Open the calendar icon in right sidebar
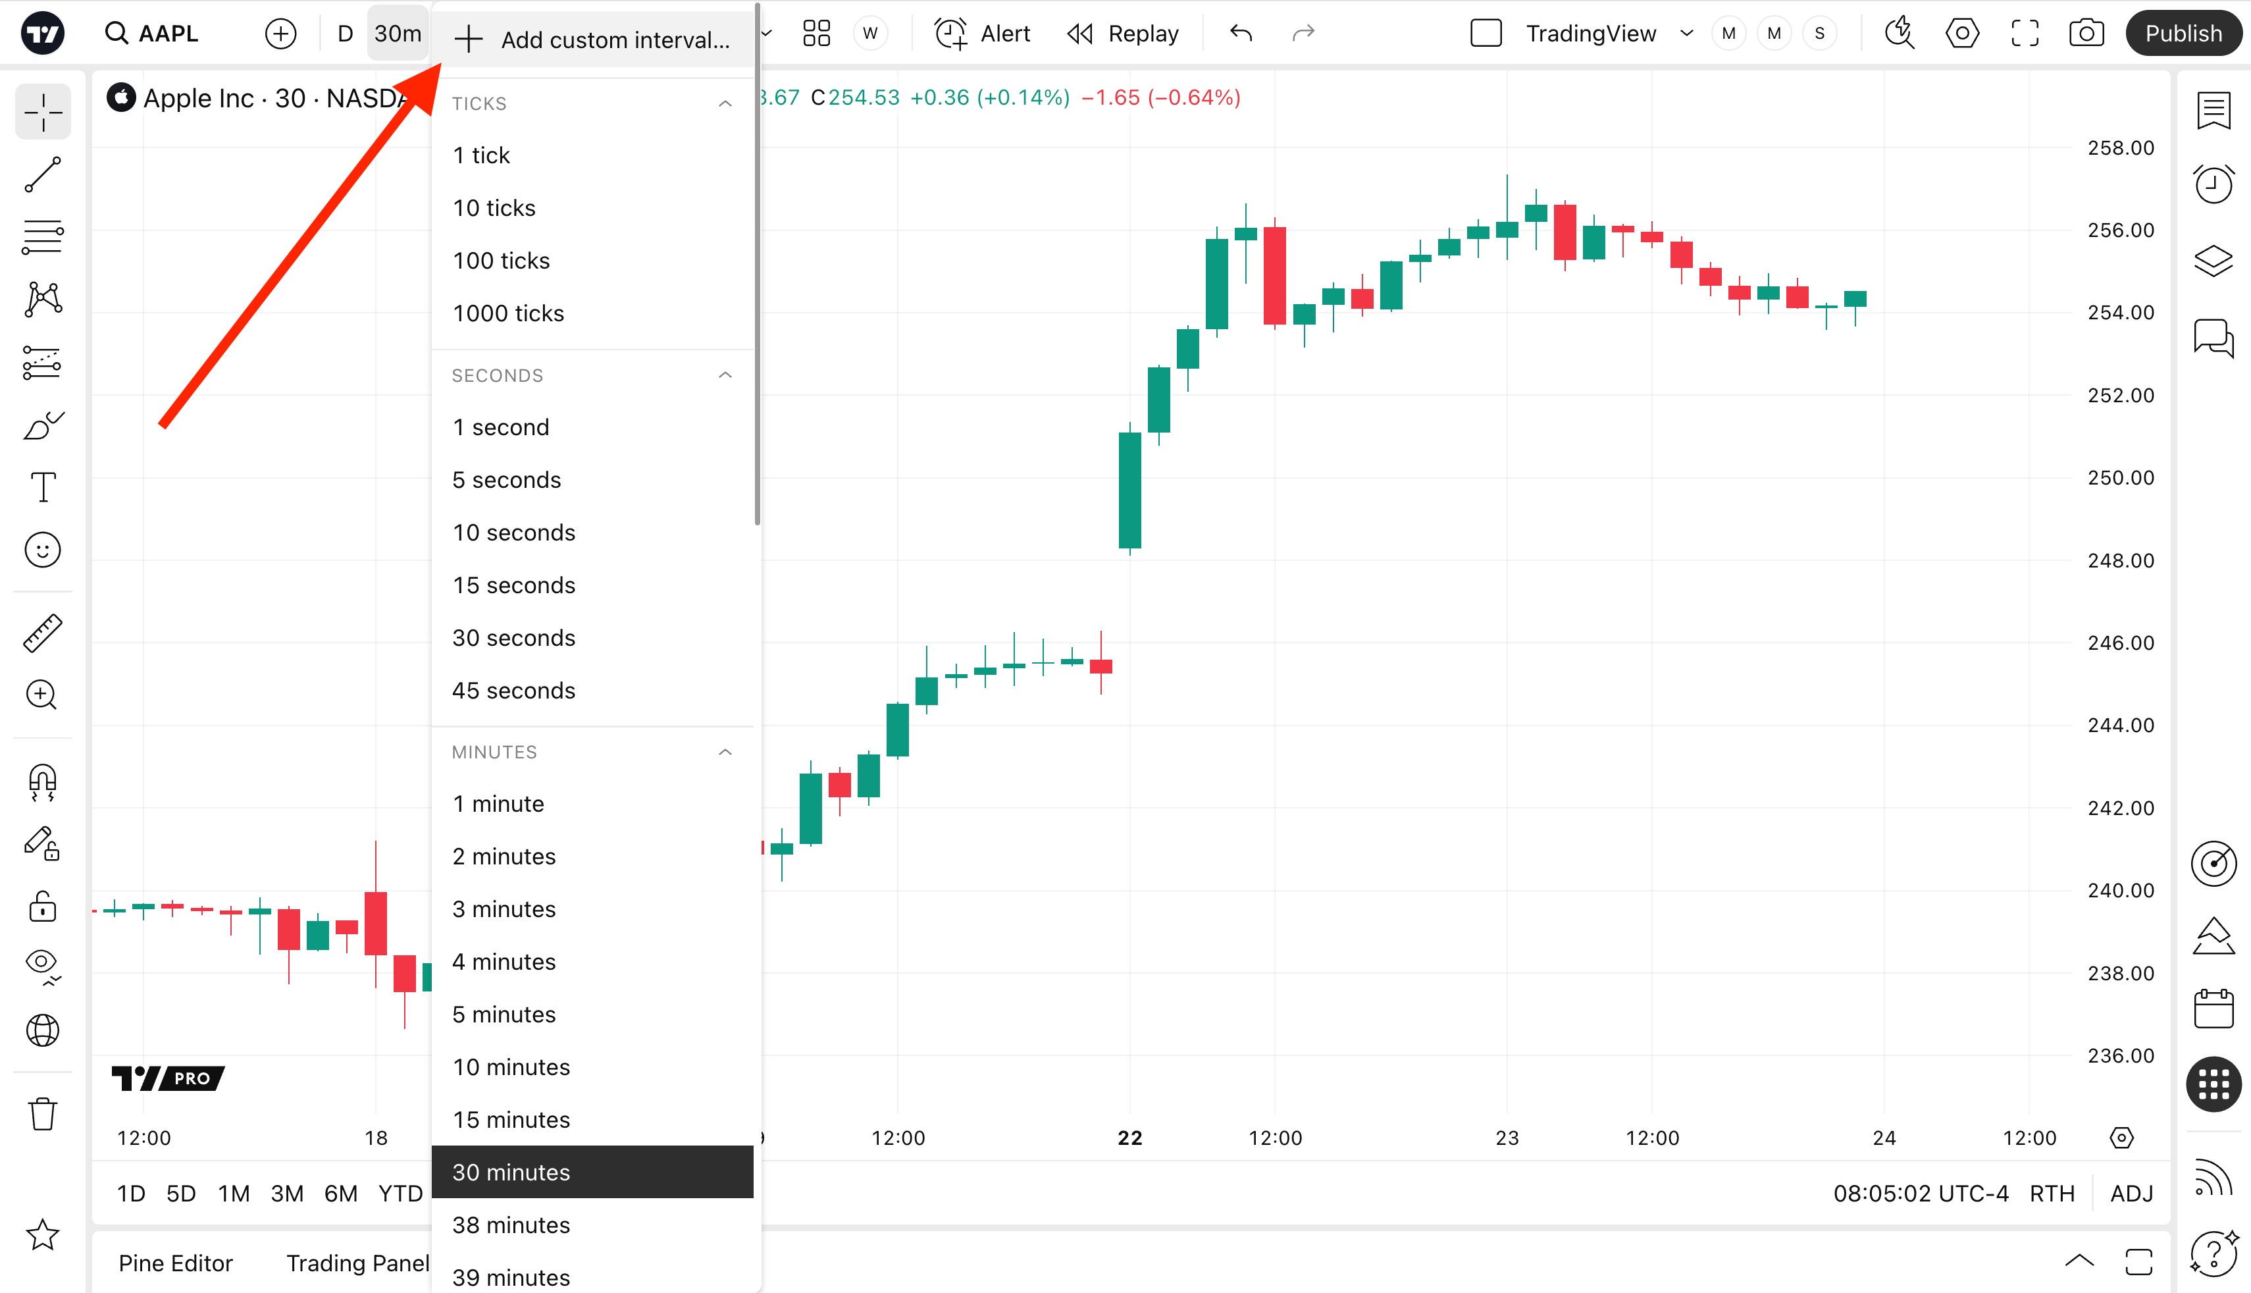2251x1293 pixels. 2213,1009
